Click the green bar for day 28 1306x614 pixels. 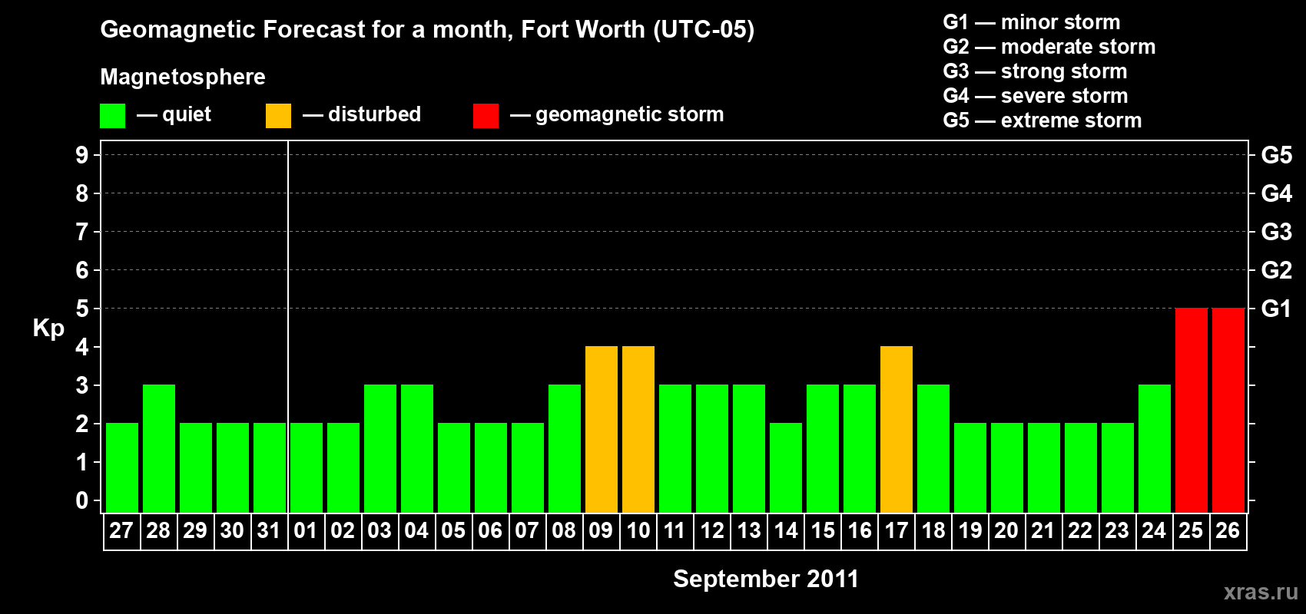tap(158, 448)
